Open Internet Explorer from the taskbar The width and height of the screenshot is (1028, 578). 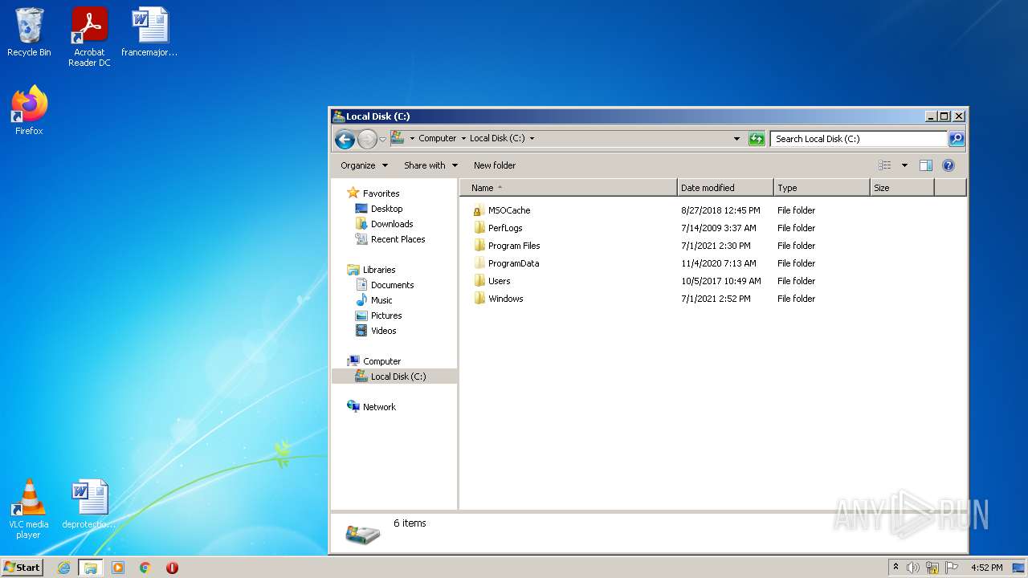pos(64,568)
